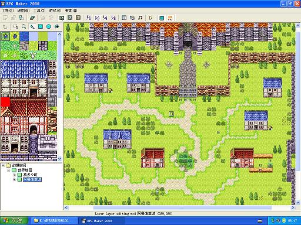Set map zoom scale to 1/2
This screenshot has height=225, width=301.
[x=97, y=18]
